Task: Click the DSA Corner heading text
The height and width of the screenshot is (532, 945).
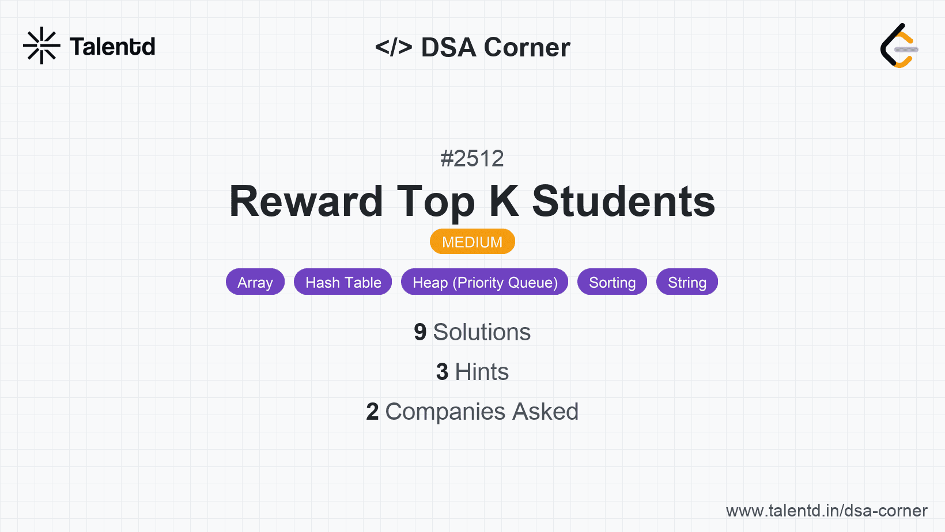Action: (x=496, y=47)
